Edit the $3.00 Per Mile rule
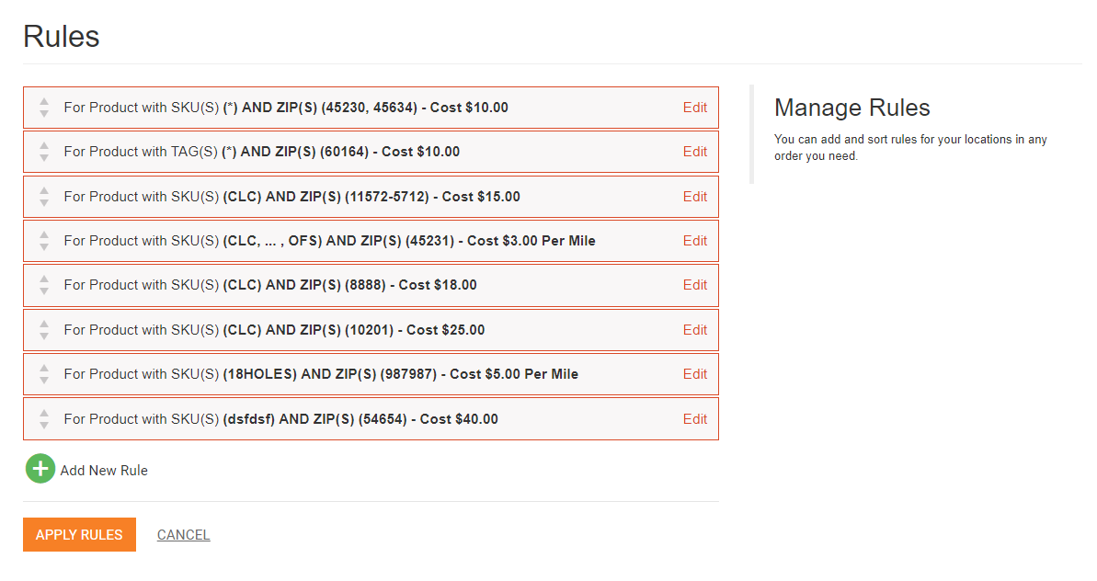This screenshot has width=1097, height=581. (x=694, y=241)
